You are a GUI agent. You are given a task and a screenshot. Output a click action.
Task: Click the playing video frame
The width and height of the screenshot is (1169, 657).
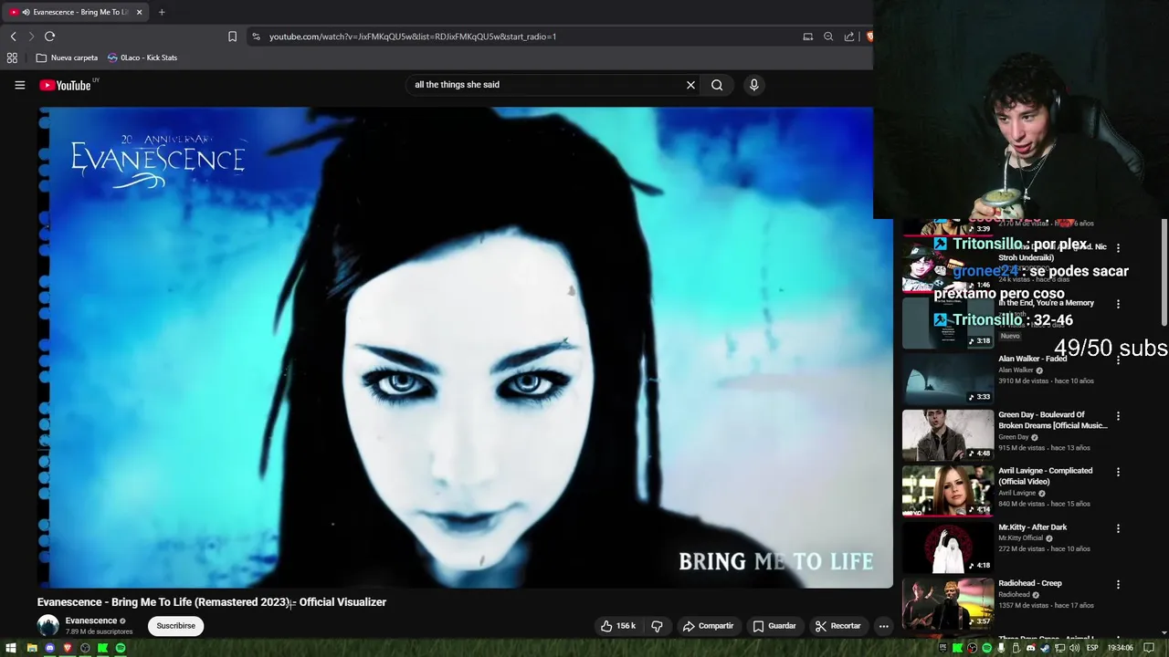(465, 347)
